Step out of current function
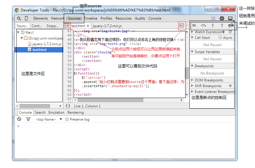The width and height of the screenshot is (255, 168). pyautogui.click(x=222, y=25)
